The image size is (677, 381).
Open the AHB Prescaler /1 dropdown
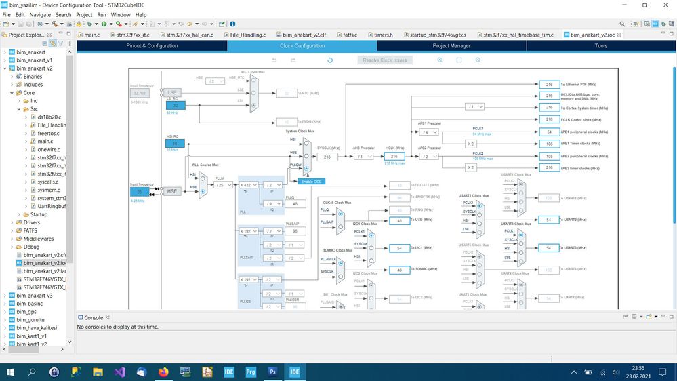(x=363, y=157)
